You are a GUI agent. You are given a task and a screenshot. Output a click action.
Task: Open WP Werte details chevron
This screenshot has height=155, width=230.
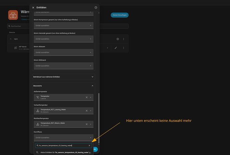108,48
